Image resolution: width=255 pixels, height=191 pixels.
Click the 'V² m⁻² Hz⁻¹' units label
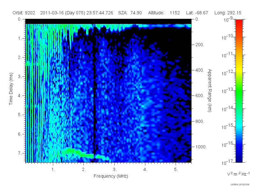coord(238,174)
